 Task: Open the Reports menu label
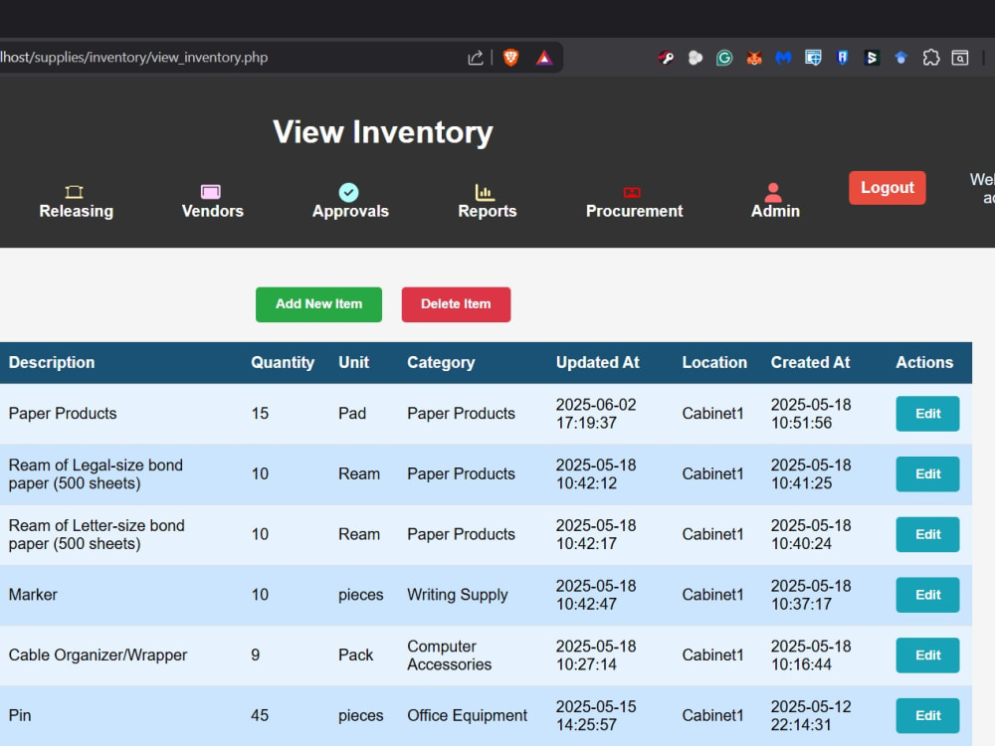(x=488, y=211)
